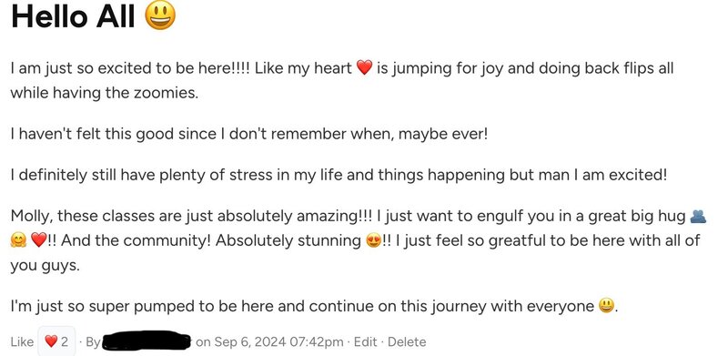Select the hugging face emoji

pyautogui.click(x=18, y=240)
